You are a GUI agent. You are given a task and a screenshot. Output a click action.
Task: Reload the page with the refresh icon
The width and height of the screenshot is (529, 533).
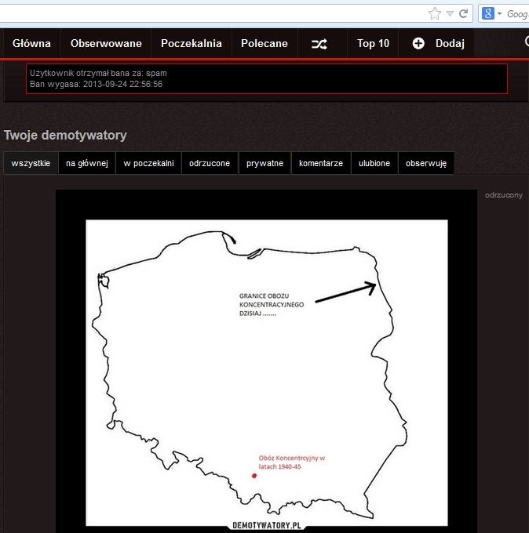coord(463,13)
